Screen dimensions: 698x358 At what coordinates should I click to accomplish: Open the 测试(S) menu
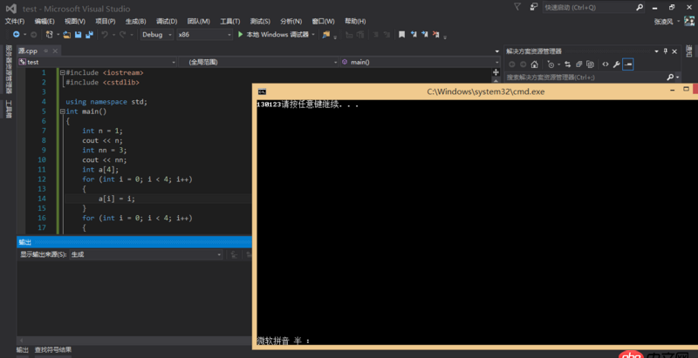pos(260,21)
